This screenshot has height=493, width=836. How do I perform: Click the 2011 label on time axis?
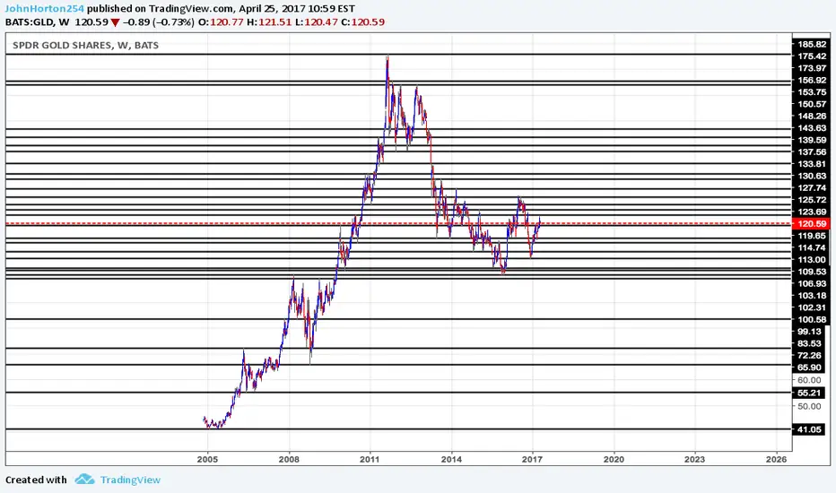point(370,459)
